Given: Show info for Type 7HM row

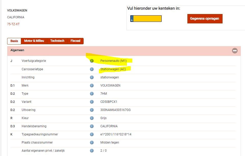Looking at the screenshot, I should [92, 94].
